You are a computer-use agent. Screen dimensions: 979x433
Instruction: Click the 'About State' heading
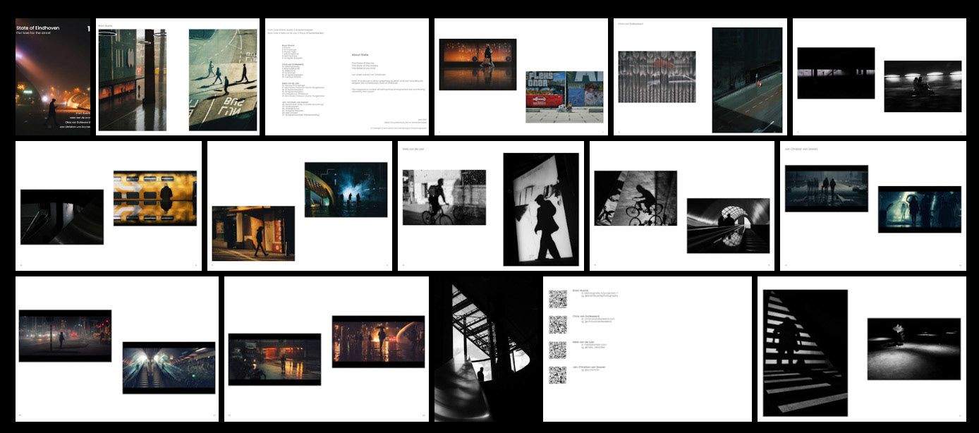click(x=360, y=54)
